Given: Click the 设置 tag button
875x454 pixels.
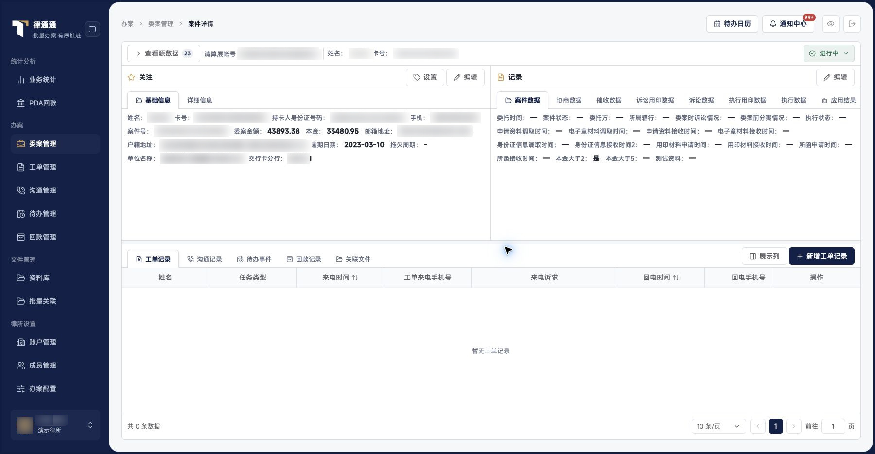Looking at the screenshot, I should (425, 77).
